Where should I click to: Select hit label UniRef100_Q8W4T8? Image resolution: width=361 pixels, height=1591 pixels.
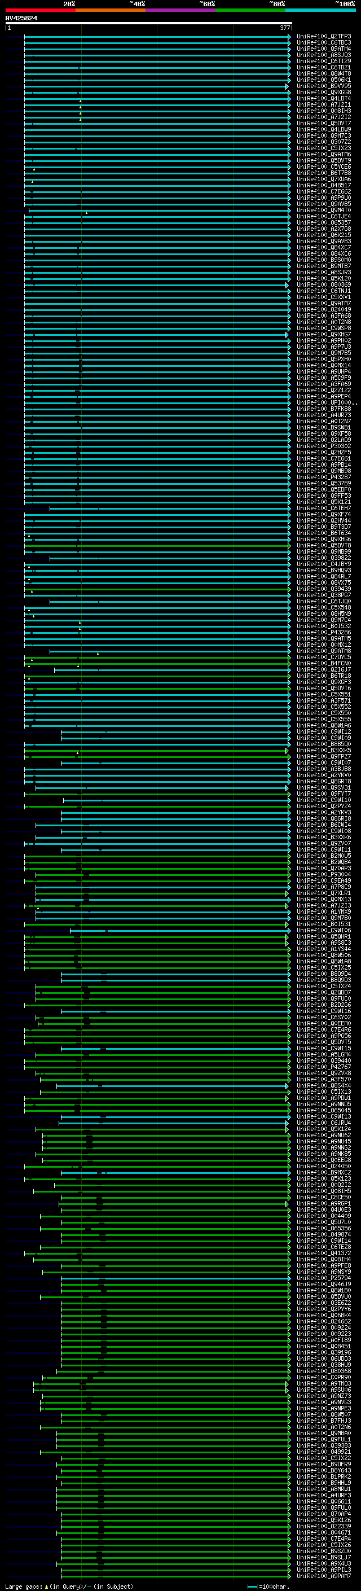tap(324, 73)
